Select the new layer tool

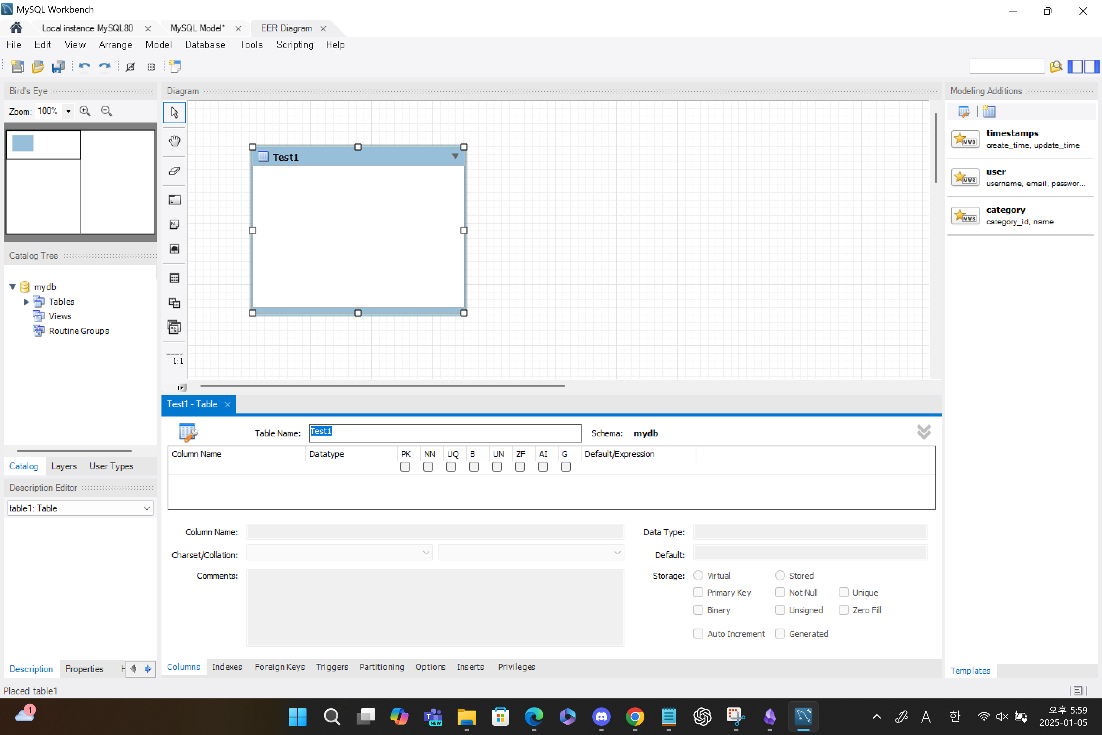tap(174, 200)
